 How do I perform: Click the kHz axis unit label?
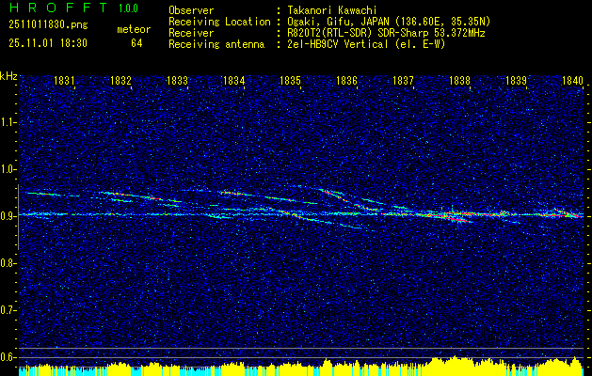pyautogui.click(x=8, y=76)
